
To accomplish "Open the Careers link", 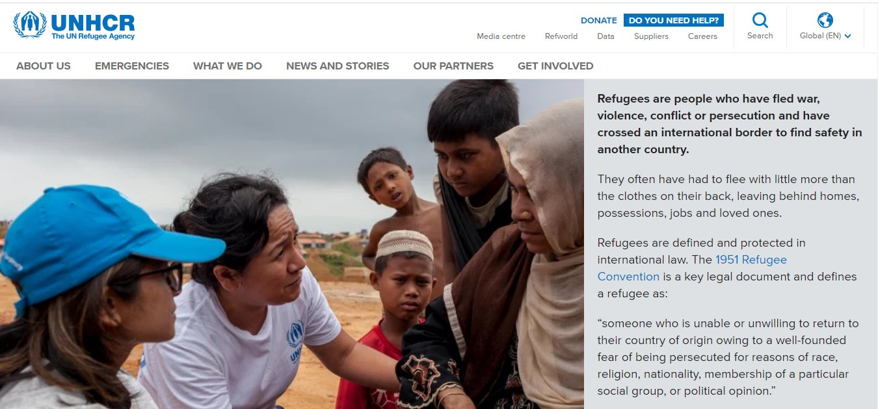I will click(702, 36).
